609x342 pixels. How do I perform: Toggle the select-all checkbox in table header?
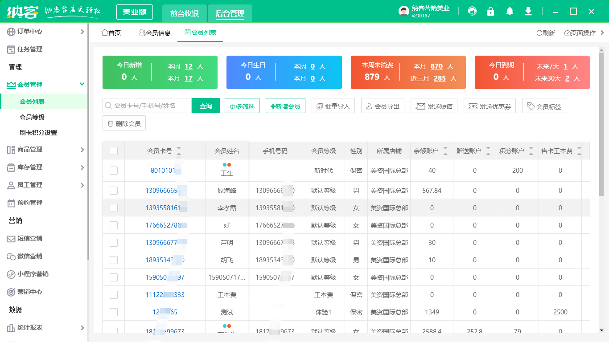tap(114, 151)
